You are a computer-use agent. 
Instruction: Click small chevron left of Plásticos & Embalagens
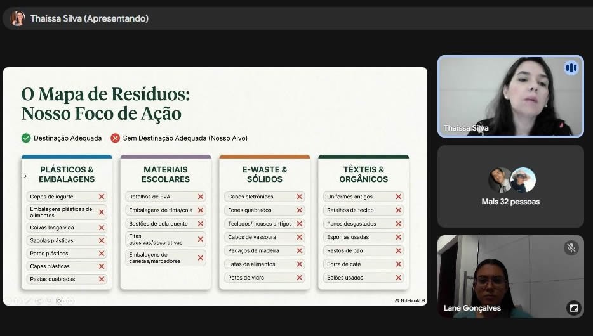[25, 176]
